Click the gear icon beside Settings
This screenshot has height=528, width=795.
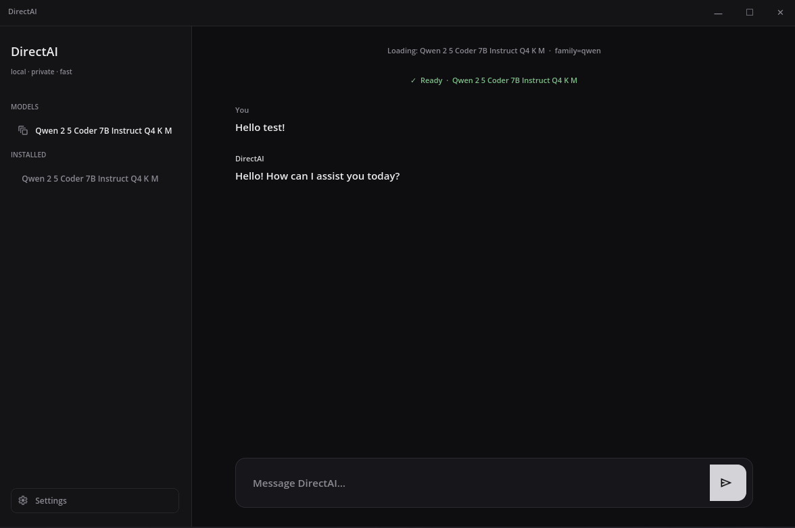23,500
